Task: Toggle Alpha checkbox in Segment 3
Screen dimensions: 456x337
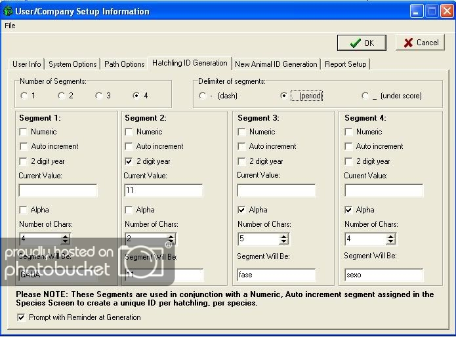Action: coord(242,210)
